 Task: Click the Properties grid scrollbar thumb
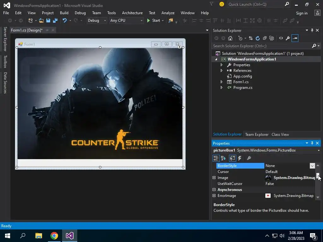[318, 175]
